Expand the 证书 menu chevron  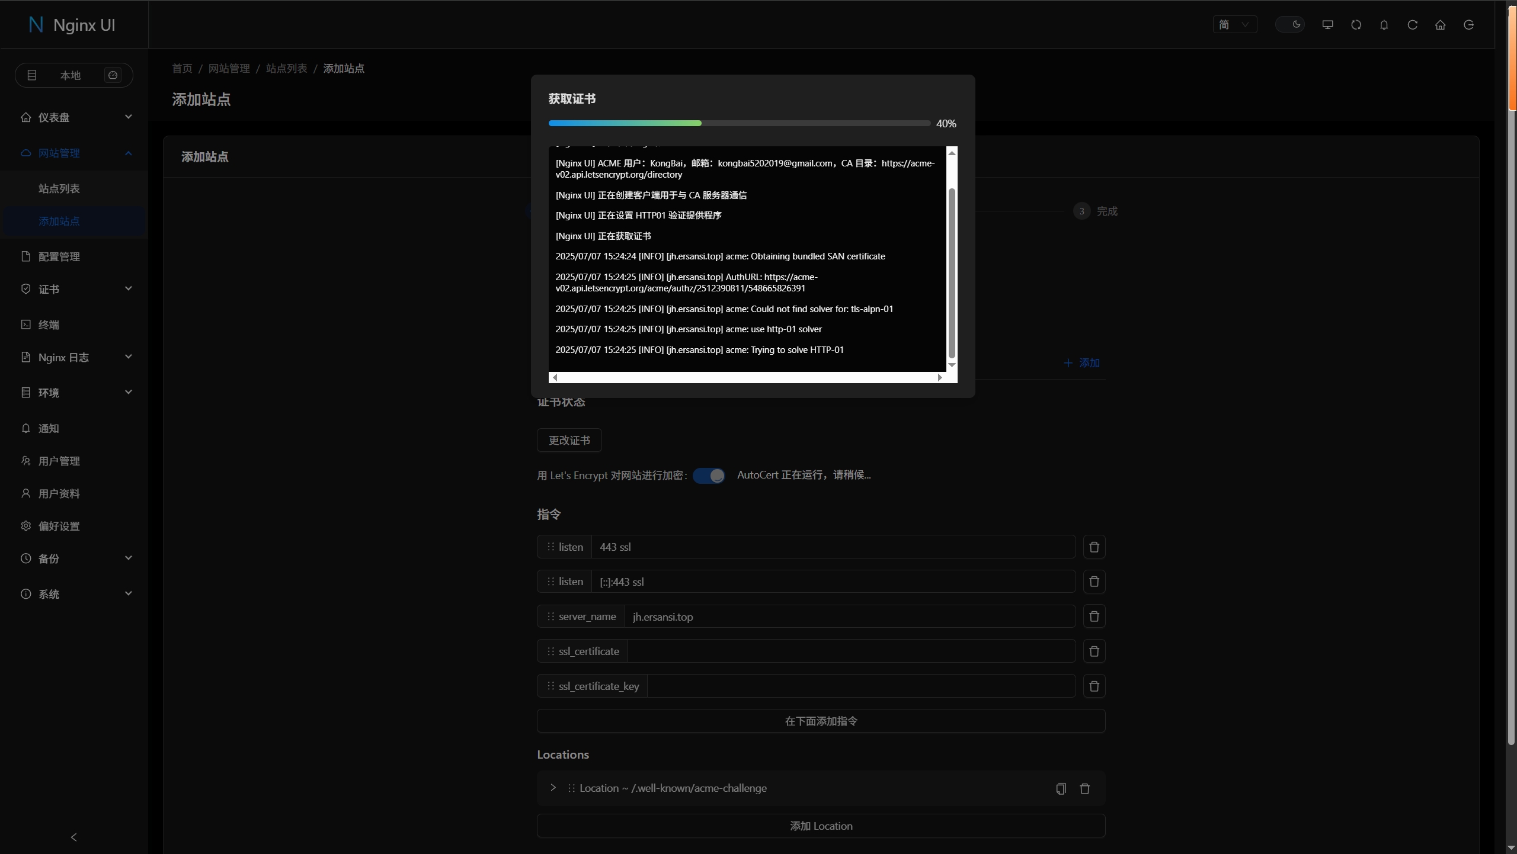pyautogui.click(x=129, y=288)
